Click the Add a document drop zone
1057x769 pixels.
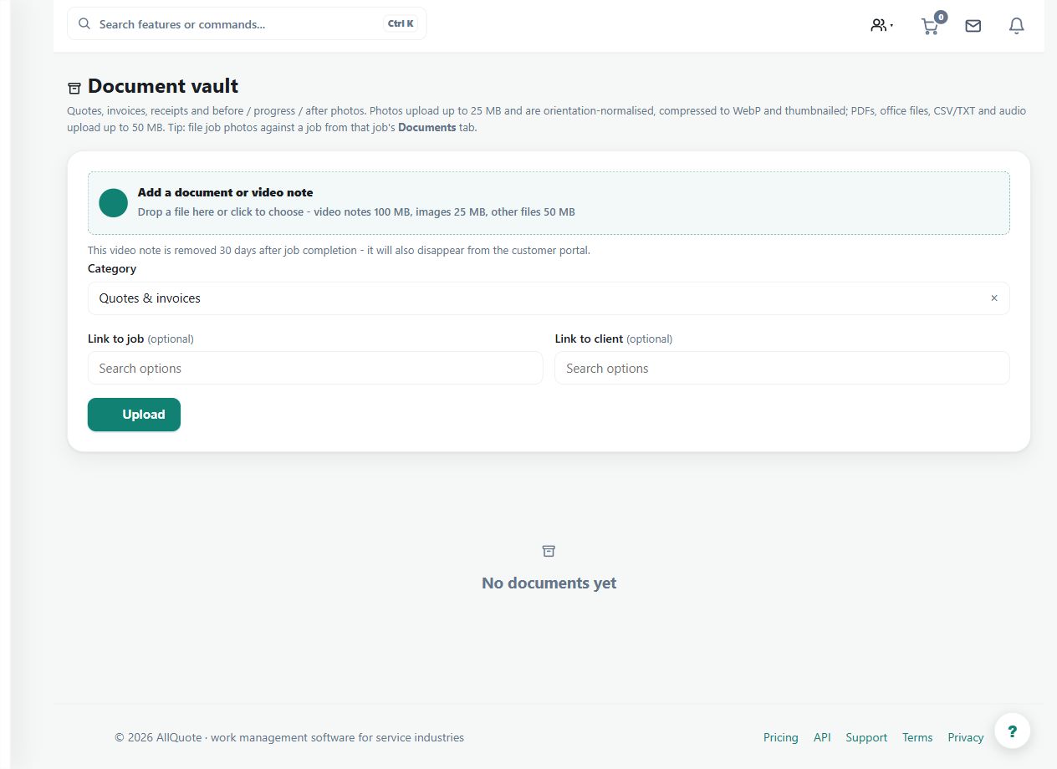point(549,203)
